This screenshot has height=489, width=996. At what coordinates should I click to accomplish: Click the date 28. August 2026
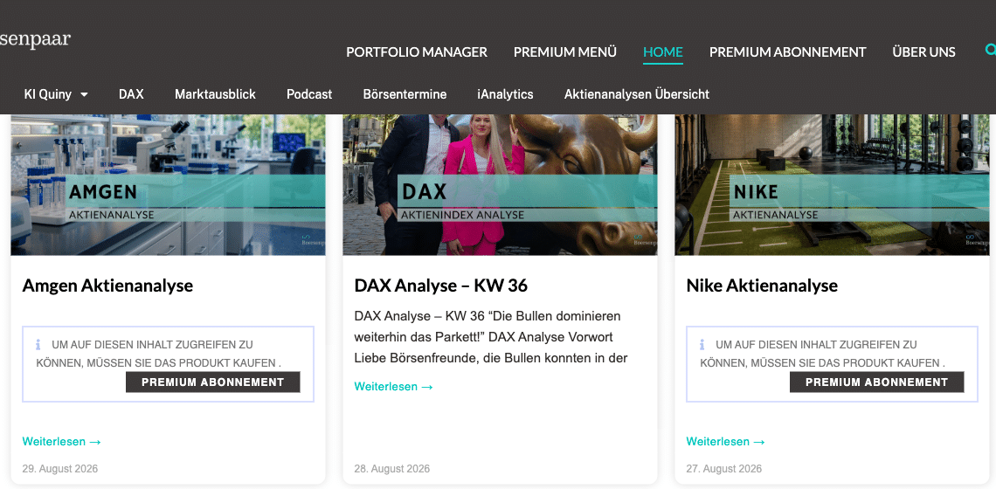[392, 469]
